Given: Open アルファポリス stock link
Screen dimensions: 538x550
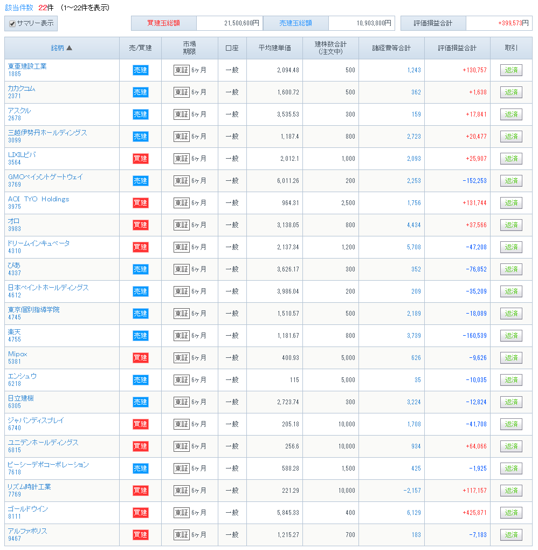Looking at the screenshot, I should click(27, 531).
